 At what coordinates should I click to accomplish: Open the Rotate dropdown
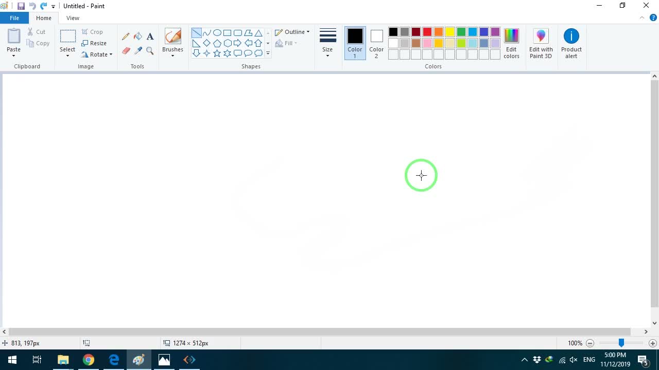click(97, 54)
